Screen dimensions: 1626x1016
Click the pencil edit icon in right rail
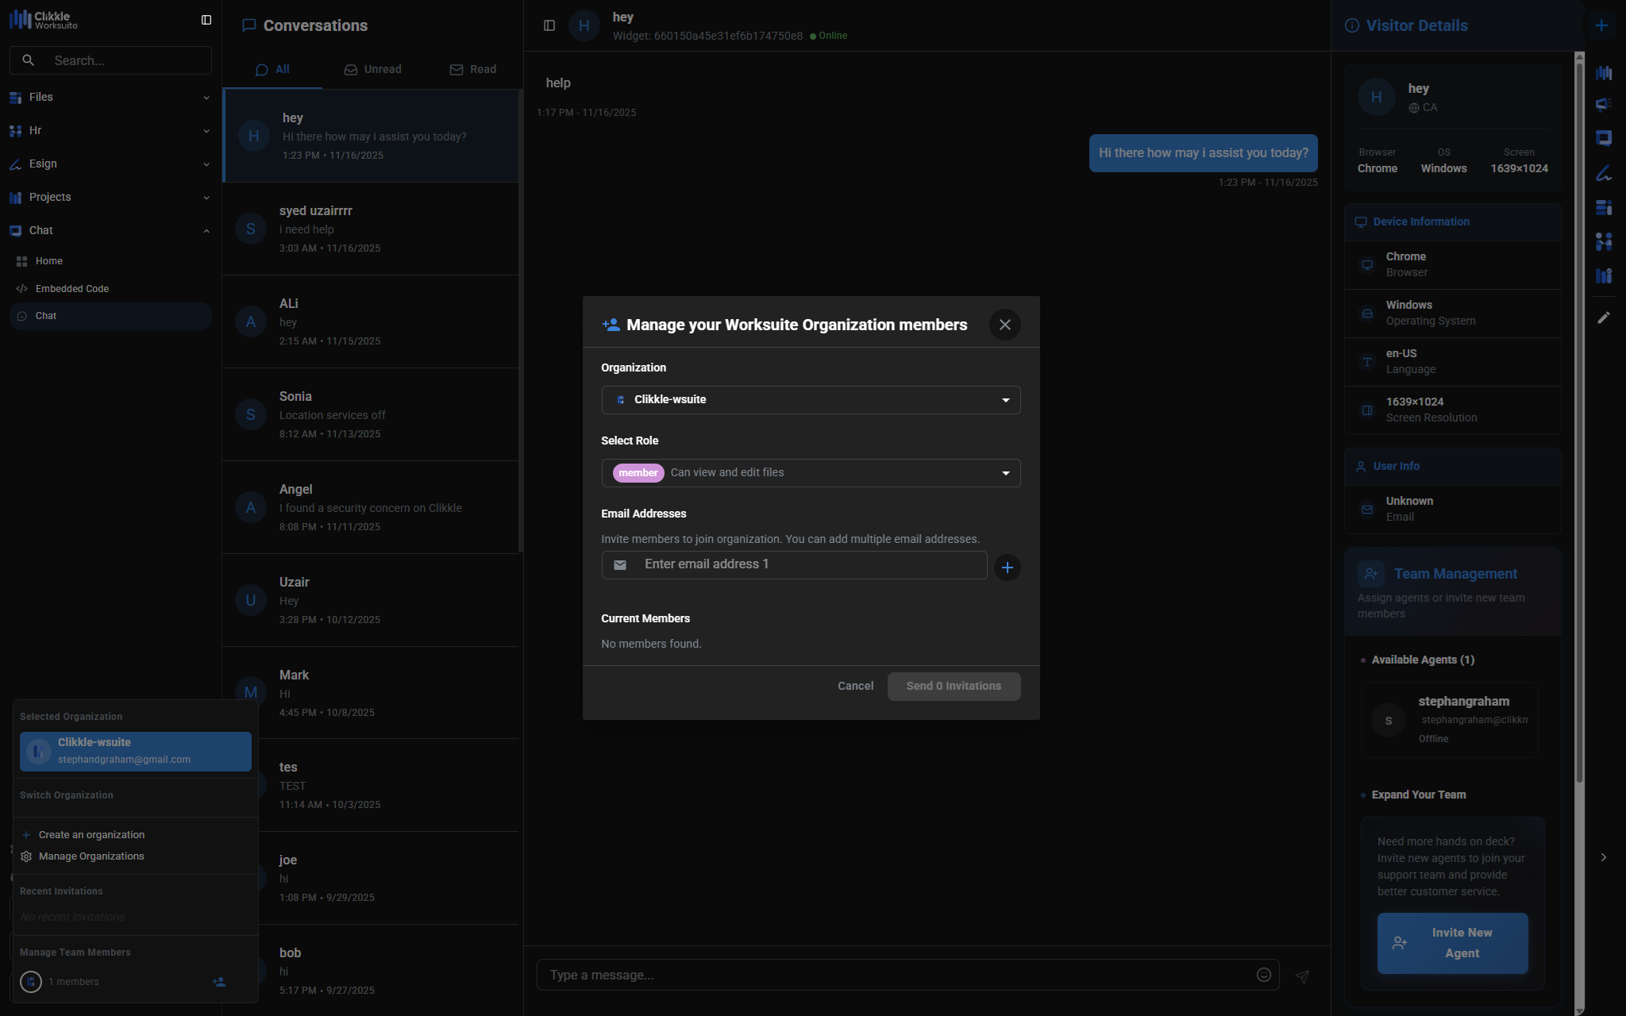[x=1604, y=317]
